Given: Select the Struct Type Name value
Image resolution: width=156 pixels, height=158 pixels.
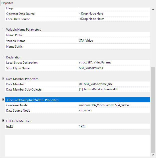Looking at the screenshot, I should (x=114, y=68).
